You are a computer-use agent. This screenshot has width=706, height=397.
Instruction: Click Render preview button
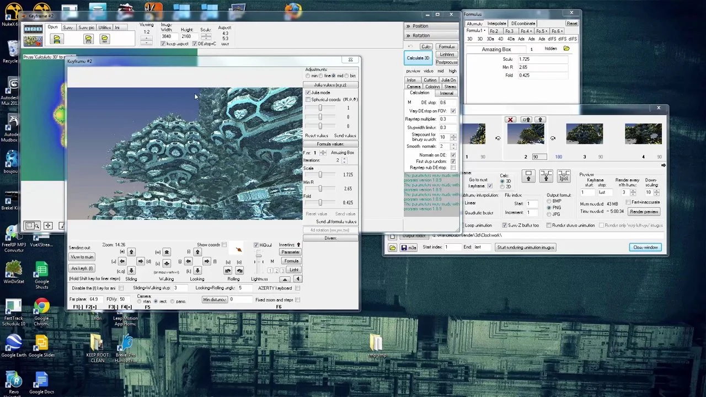click(644, 212)
